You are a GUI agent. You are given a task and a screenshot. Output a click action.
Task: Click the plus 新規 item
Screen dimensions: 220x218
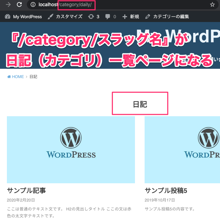[x=131, y=17]
